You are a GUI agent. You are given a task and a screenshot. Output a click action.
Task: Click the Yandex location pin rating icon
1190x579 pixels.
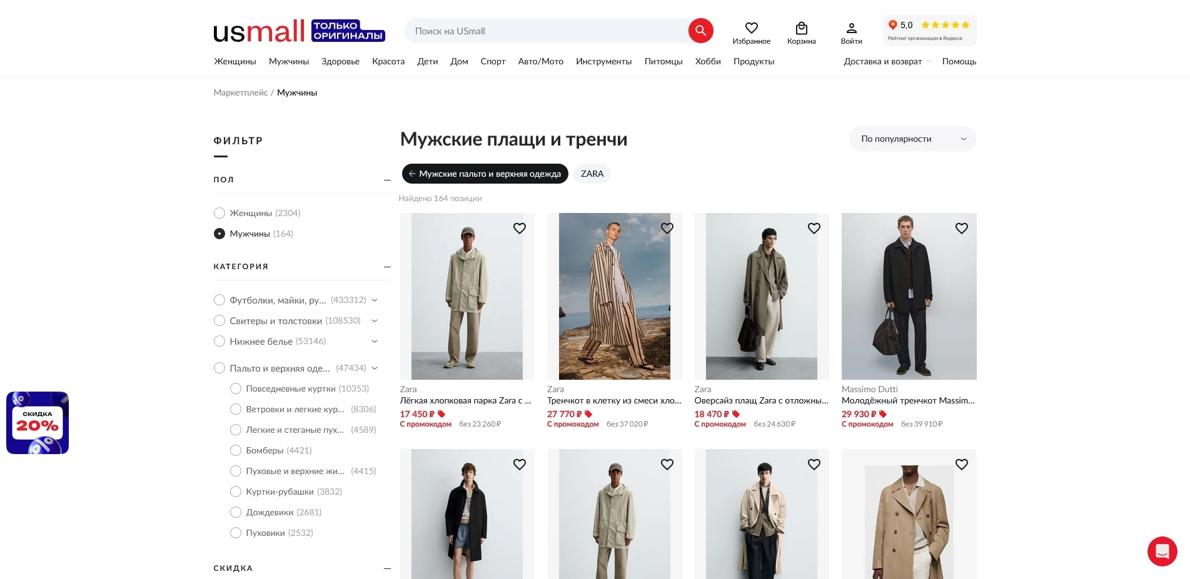click(x=892, y=25)
